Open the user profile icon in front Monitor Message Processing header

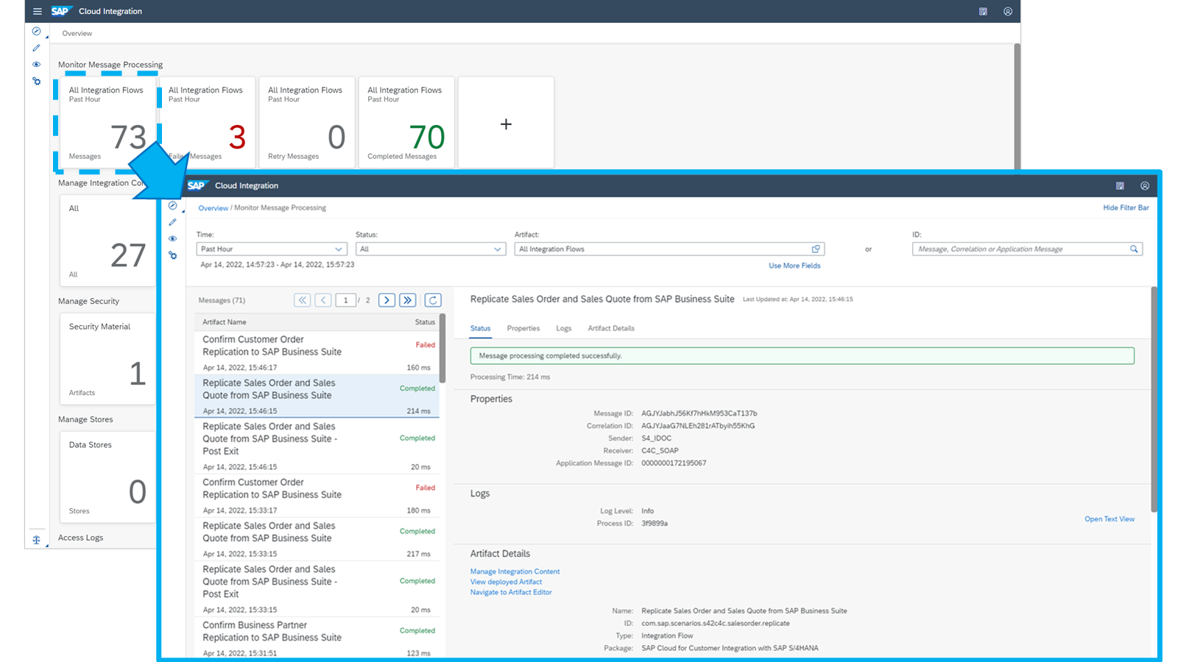click(x=1145, y=185)
